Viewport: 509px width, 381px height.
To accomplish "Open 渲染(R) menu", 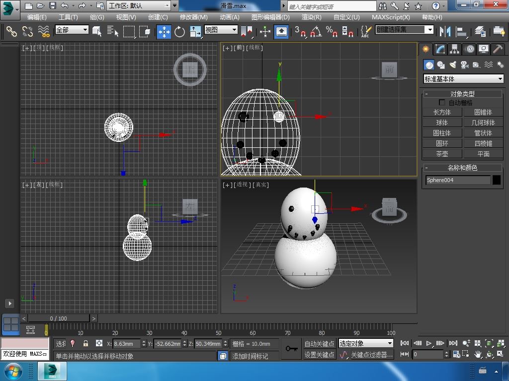I will coord(311,17).
